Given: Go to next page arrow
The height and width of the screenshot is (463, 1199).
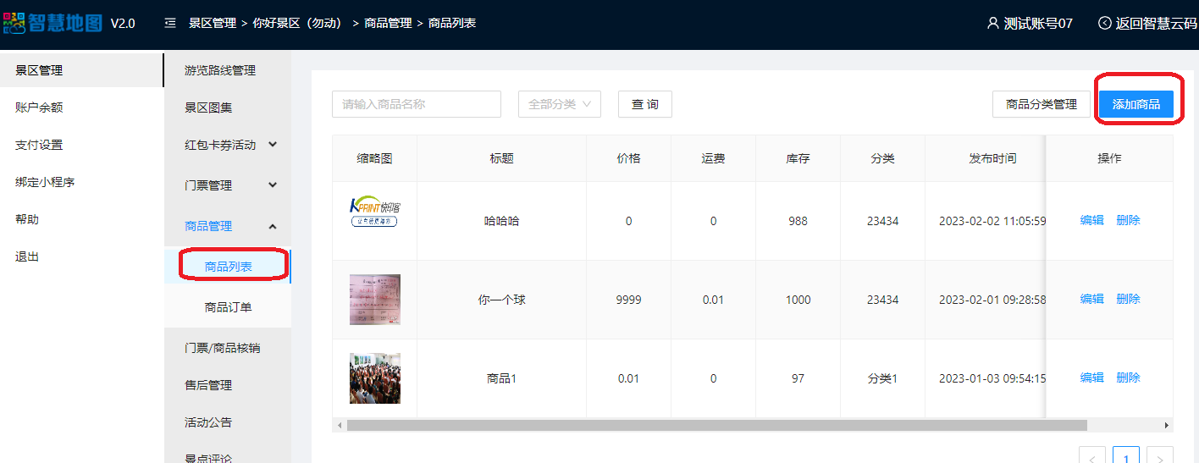Looking at the screenshot, I should (1160, 458).
